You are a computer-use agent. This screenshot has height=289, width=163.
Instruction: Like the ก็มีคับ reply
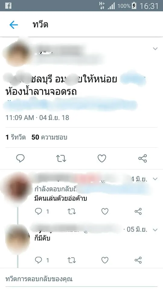(105, 260)
